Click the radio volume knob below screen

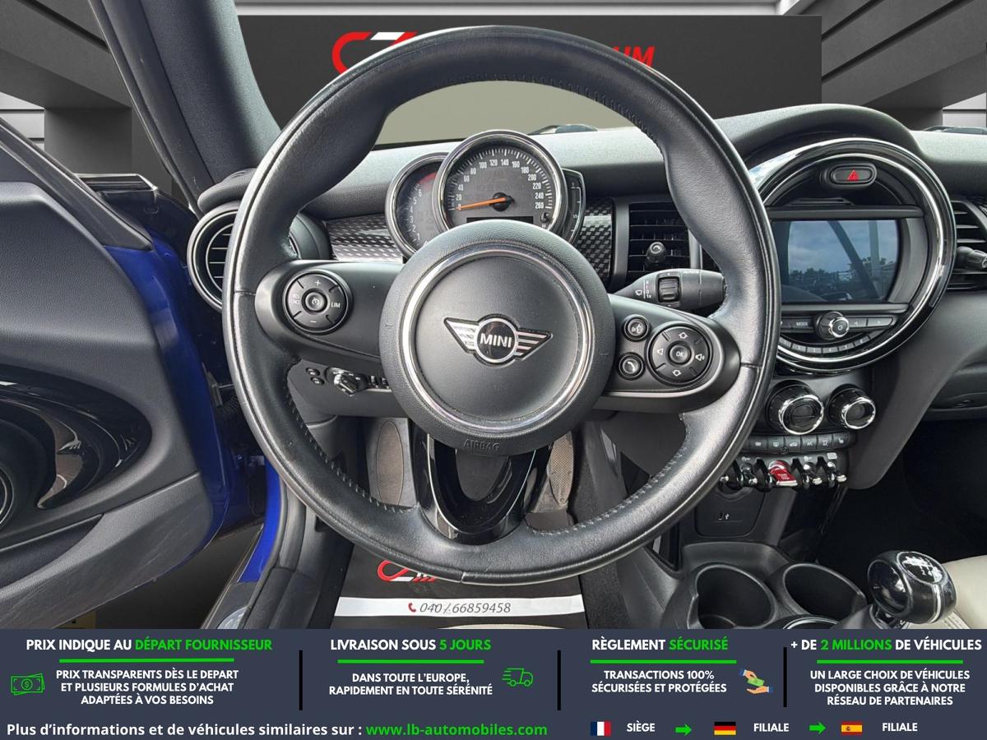point(832,326)
